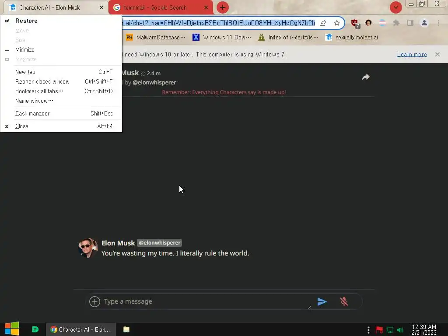Open MalwareDatabase bookmark
Viewport: 448px width, 336px height.
(156, 38)
